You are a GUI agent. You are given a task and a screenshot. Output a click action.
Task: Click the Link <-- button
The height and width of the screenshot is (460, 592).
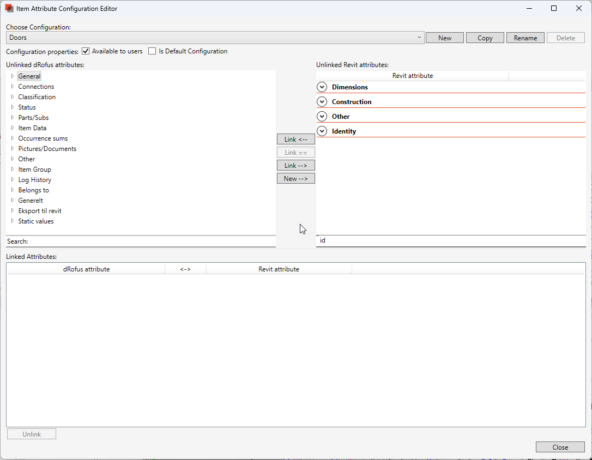(295, 140)
